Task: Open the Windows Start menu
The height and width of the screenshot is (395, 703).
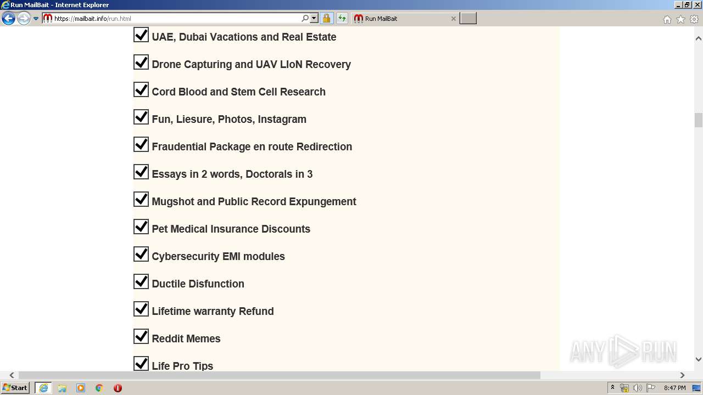Action: tap(15, 388)
